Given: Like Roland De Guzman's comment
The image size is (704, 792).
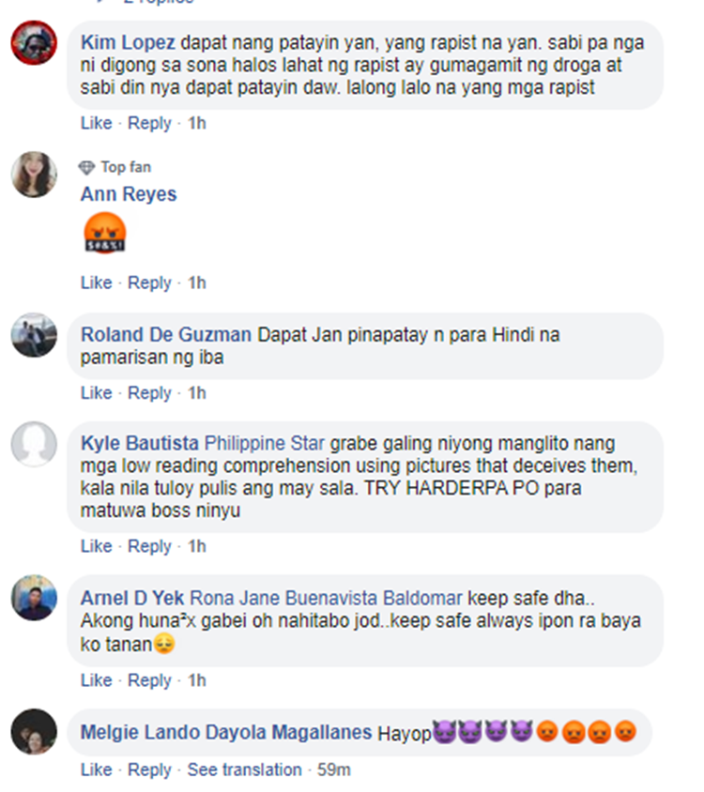Looking at the screenshot, I should coord(96,393).
